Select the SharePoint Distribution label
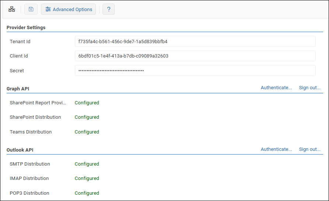Image resolution: width=329 pixels, height=201 pixels. click(x=35, y=117)
